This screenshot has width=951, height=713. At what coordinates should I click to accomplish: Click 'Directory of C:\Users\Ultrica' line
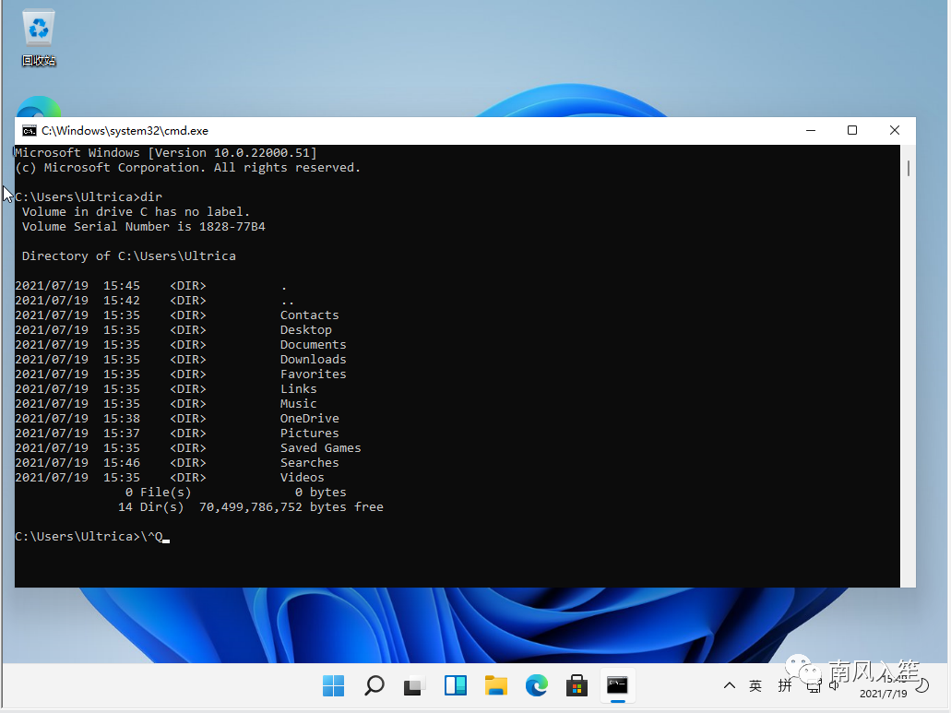(x=128, y=255)
